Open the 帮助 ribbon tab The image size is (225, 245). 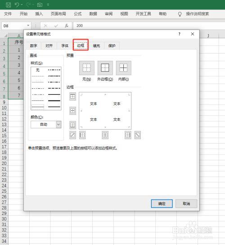point(163,14)
